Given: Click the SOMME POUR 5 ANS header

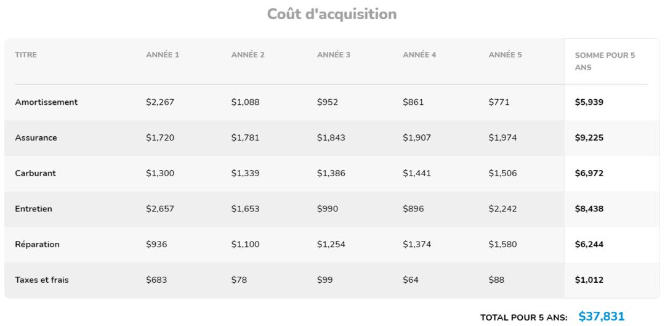Looking at the screenshot, I should click(x=605, y=61).
